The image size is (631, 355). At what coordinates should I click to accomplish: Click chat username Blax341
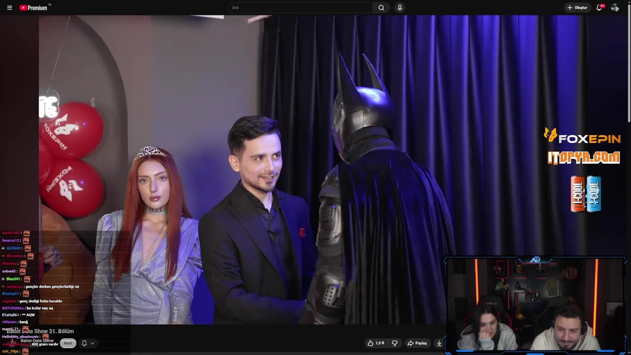click(13, 279)
